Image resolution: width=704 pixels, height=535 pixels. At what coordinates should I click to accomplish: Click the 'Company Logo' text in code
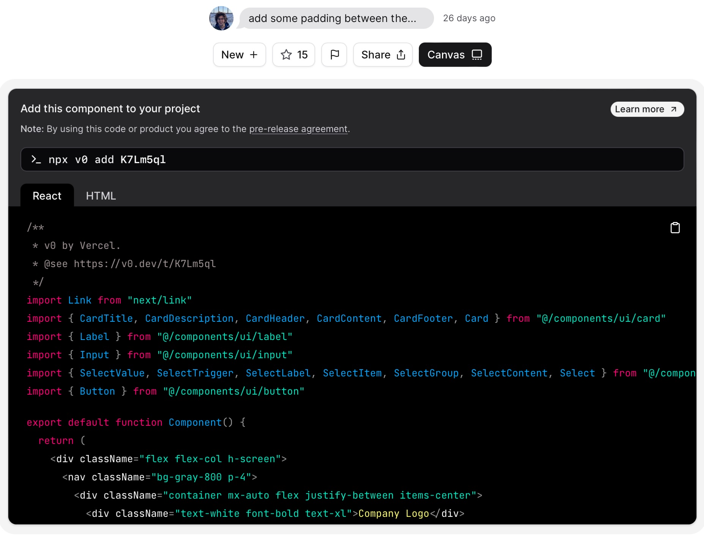click(393, 513)
